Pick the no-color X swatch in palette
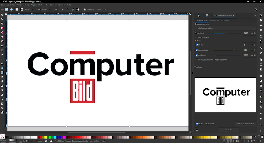Viewport: 264px width, 143px height. coord(2,136)
